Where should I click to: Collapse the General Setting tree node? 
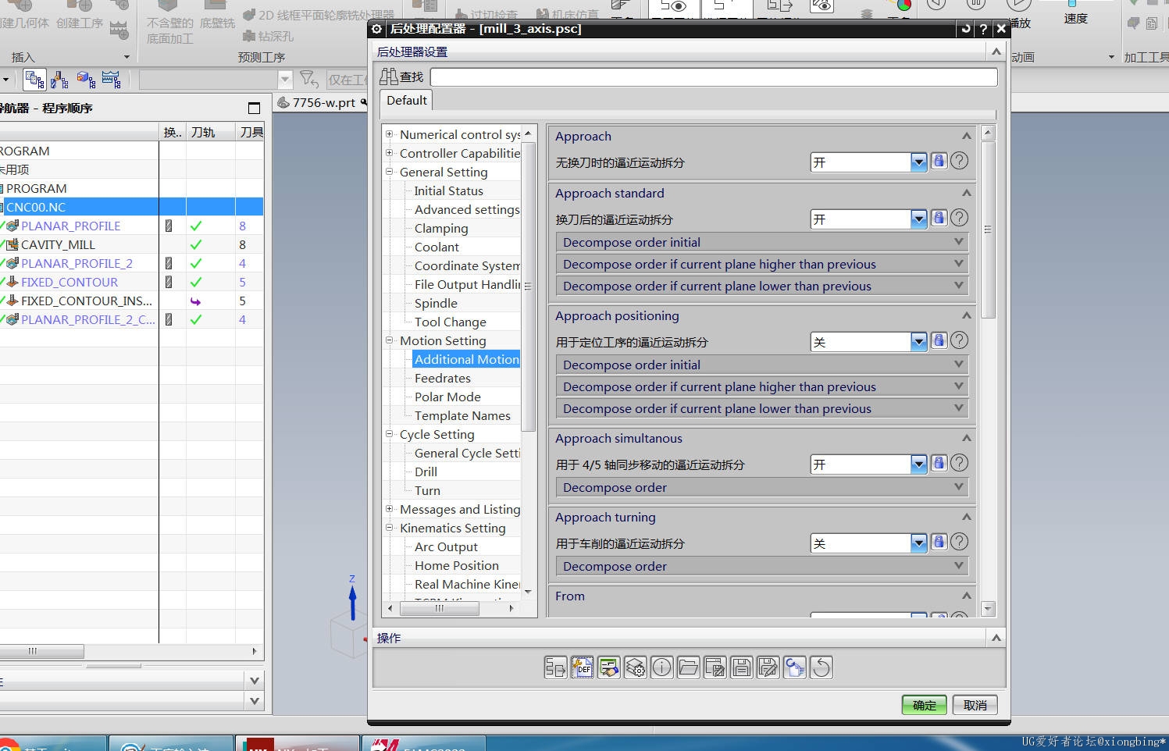coord(389,172)
